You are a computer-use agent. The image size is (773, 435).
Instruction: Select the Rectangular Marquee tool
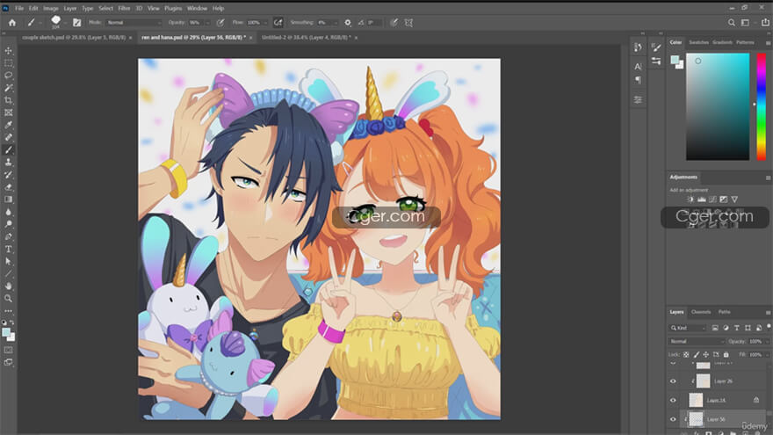pyautogui.click(x=9, y=63)
